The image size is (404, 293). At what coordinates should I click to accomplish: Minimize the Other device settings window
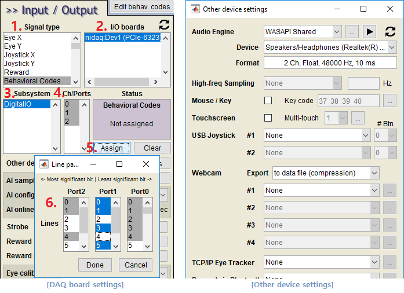click(337, 9)
